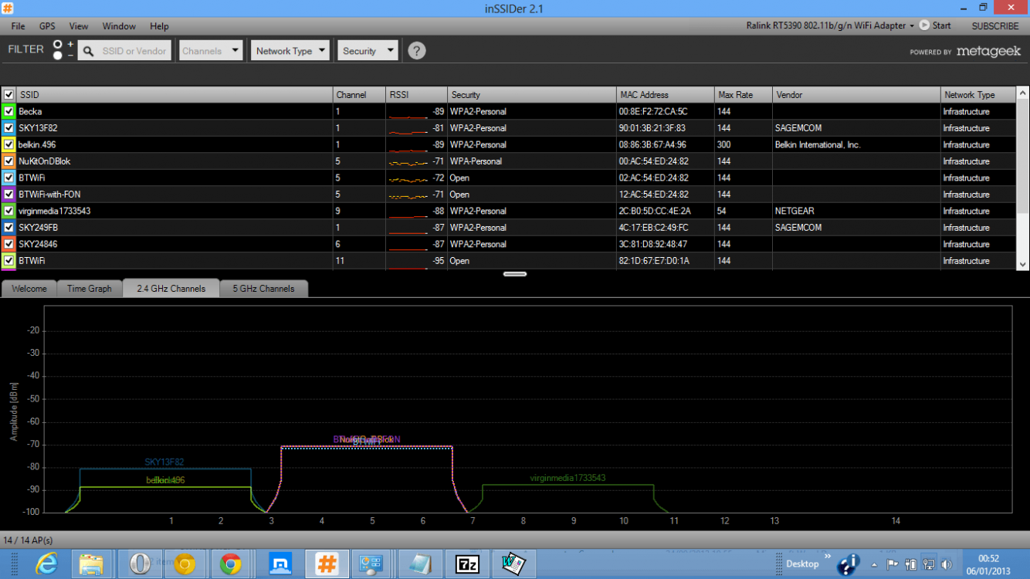The image size is (1030, 579).
Task: Open the Window menu
Action: (119, 26)
